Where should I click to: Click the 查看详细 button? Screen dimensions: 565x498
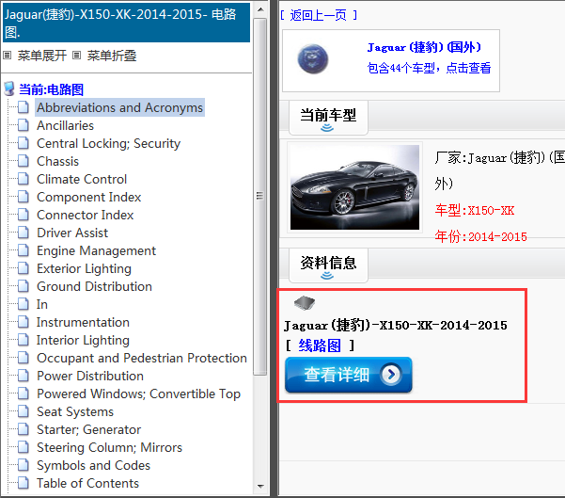coord(349,375)
